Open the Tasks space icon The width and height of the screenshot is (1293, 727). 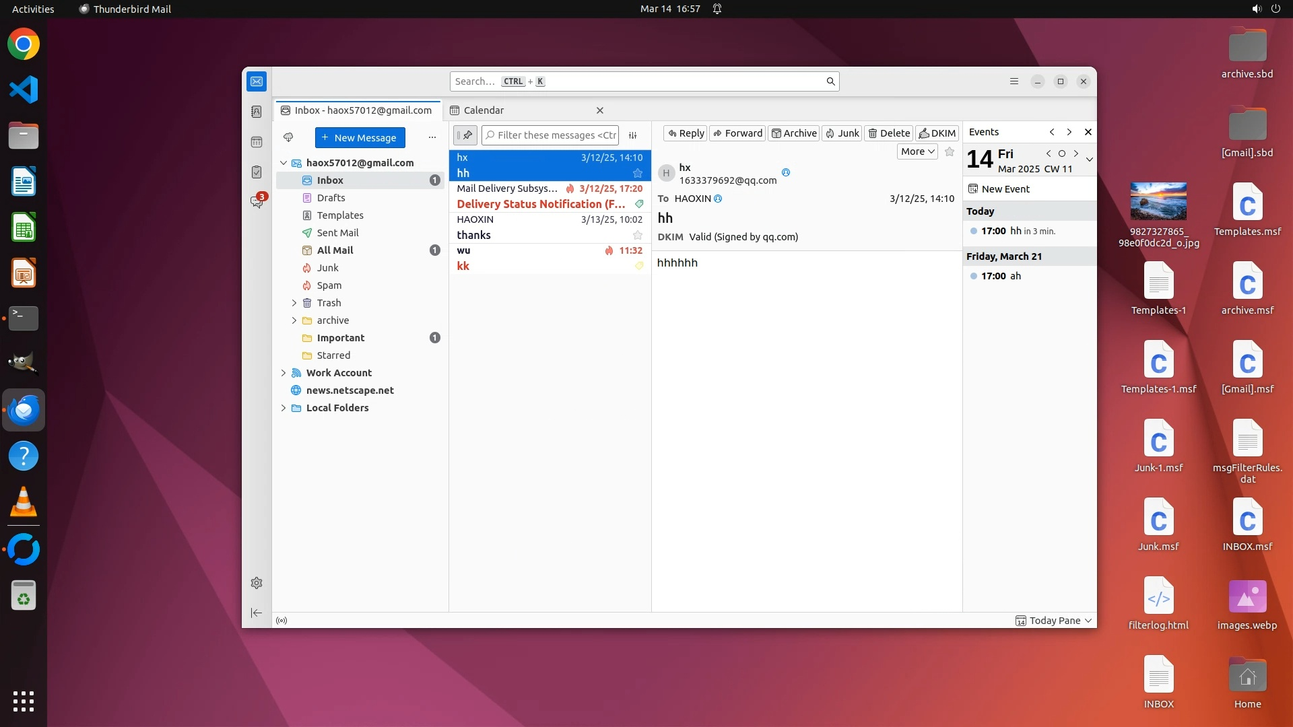tap(257, 172)
